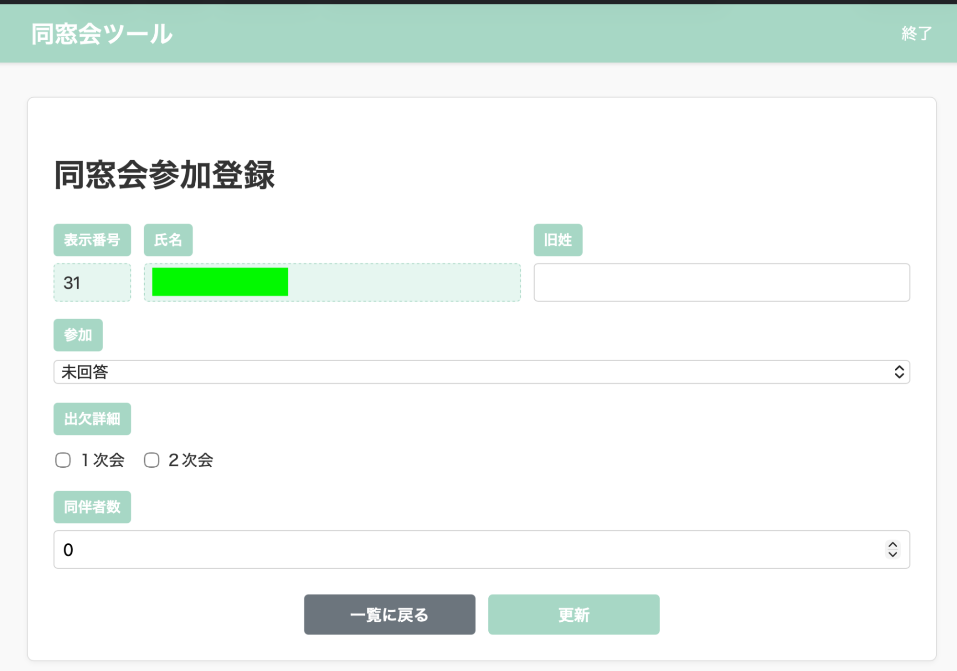Click the 旧姓 label
The height and width of the screenshot is (671, 957).
click(558, 240)
